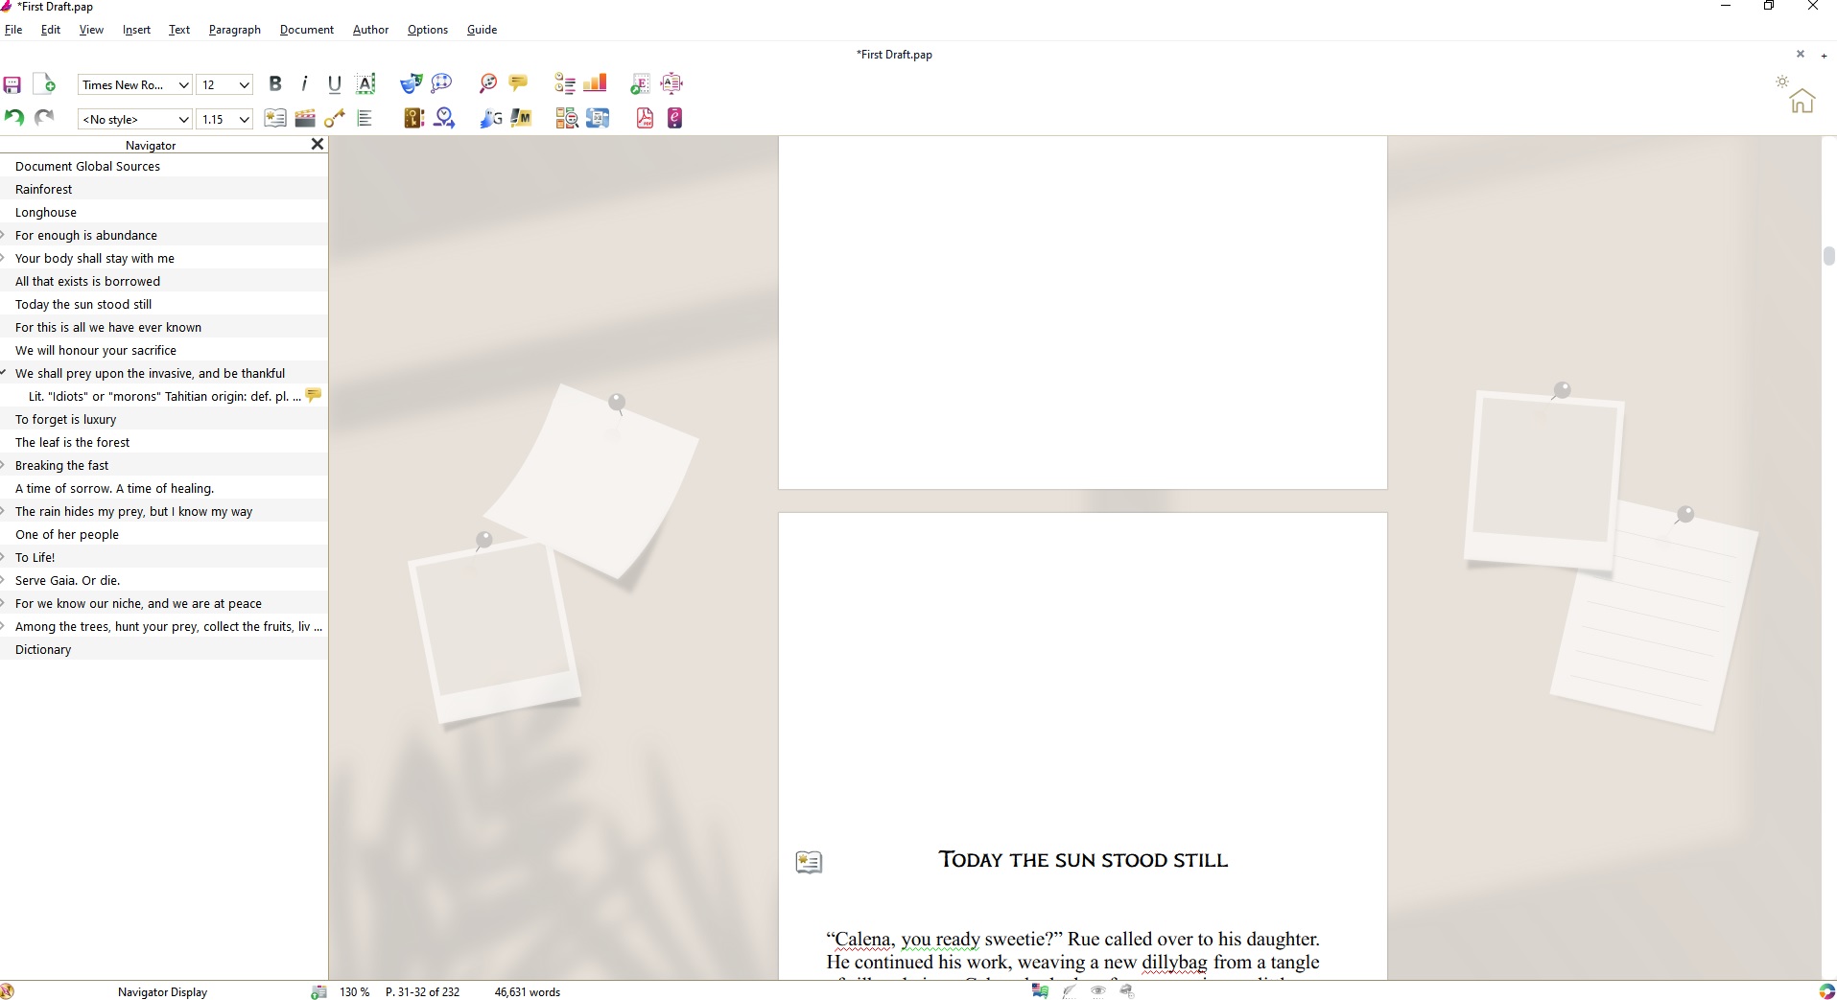Toggle bold formatting
The width and height of the screenshot is (1837, 1000).
tap(275, 84)
